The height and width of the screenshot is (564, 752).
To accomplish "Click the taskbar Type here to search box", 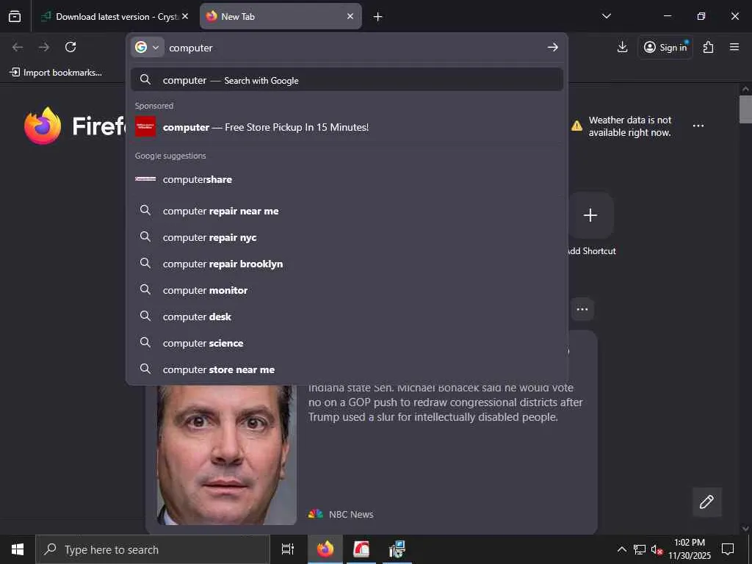I will click(153, 549).
